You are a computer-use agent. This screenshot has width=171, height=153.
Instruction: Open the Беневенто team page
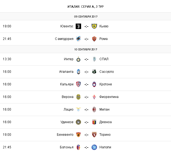(x=65, y=135)
